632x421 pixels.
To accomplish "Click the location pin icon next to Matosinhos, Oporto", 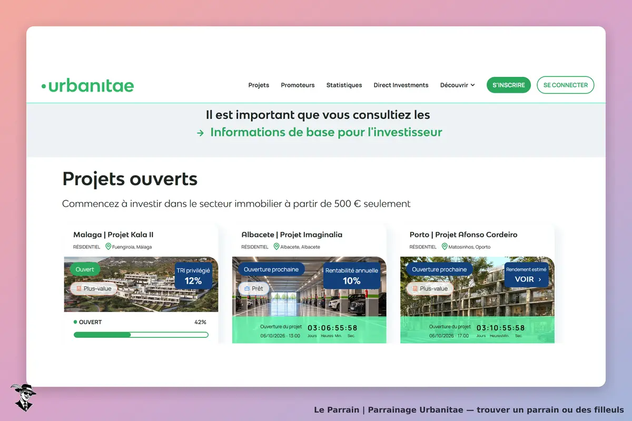I will coord(444,246).
